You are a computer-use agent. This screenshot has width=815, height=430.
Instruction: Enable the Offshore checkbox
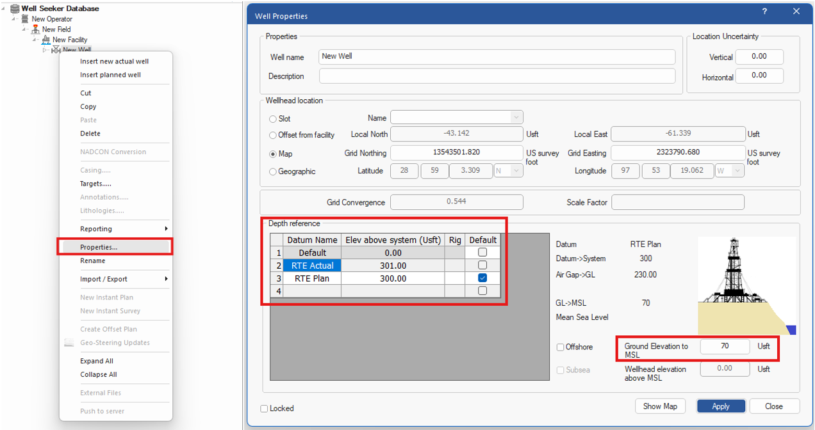tap(561, 347)
